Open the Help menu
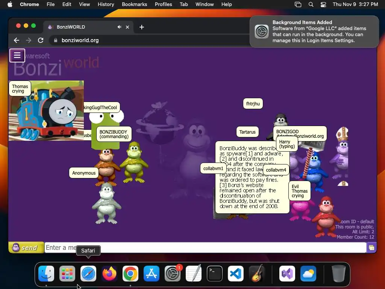Image resolution: width=385 pixels, height=289 pixels. 226,4
